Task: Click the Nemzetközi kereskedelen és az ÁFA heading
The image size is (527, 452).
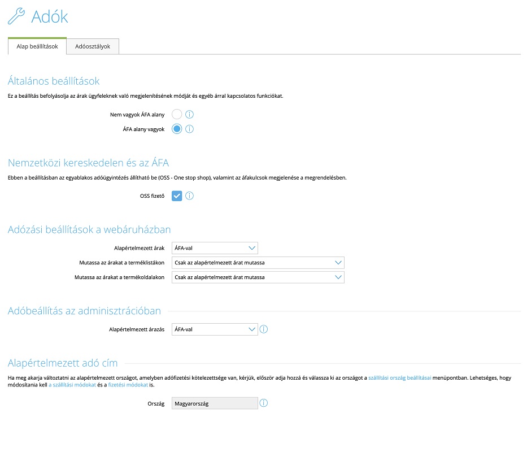Action: (x=88, y=163)
